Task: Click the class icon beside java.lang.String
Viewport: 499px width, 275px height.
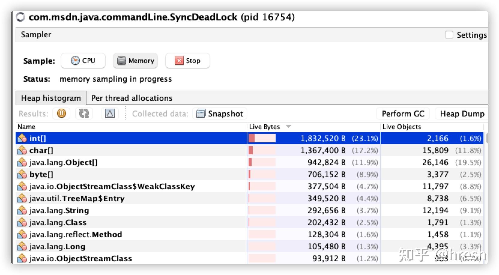Action: point(22,210)
